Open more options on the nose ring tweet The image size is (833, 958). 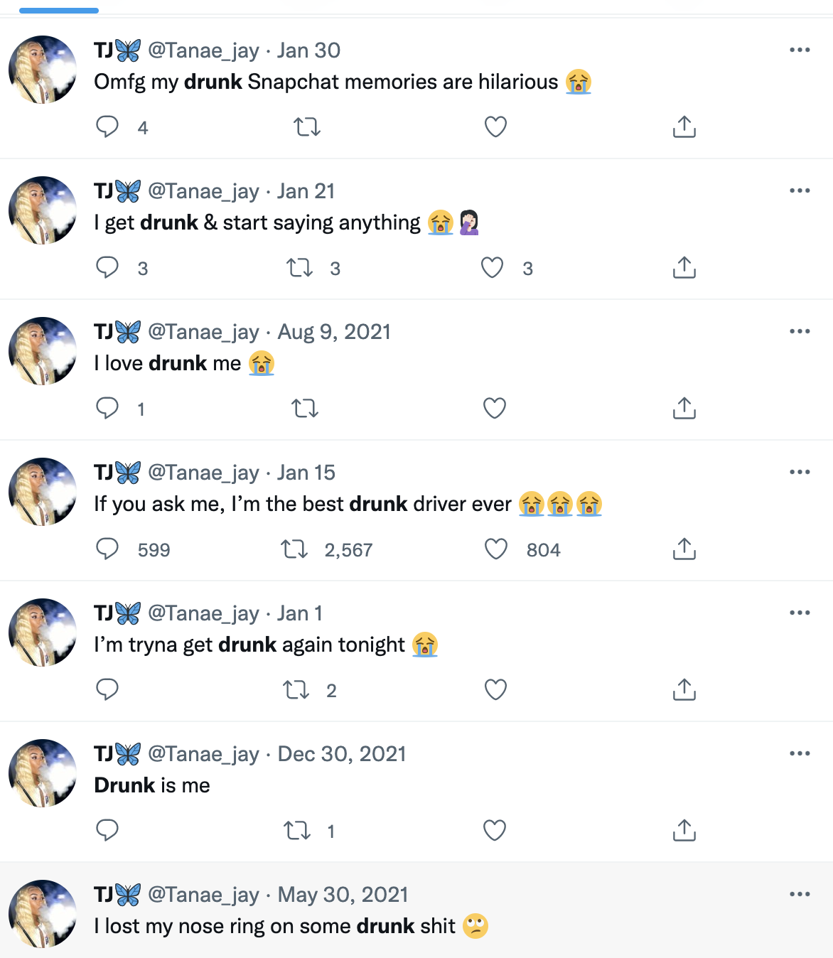[x=800, y=894]
